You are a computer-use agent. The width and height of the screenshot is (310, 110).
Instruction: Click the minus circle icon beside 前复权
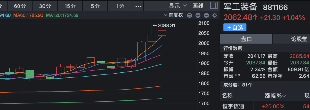point(190,15)
